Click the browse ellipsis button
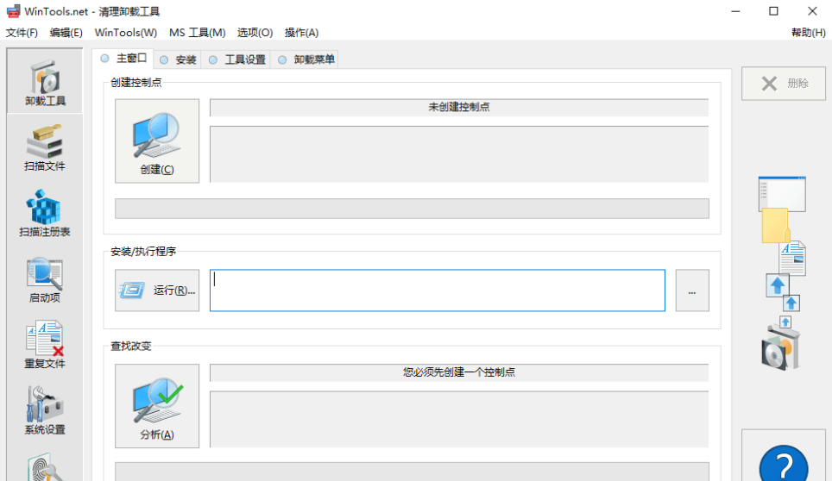Viewport: 832px width, 481px height. click(x=692, y=290)
